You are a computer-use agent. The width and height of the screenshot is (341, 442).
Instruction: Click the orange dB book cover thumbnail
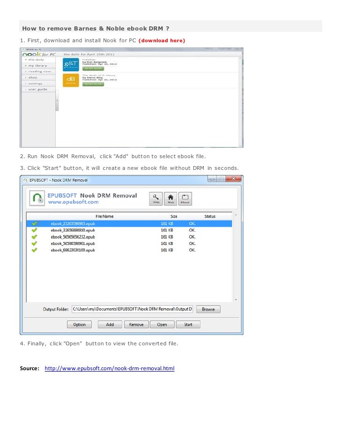click(71, 80)
